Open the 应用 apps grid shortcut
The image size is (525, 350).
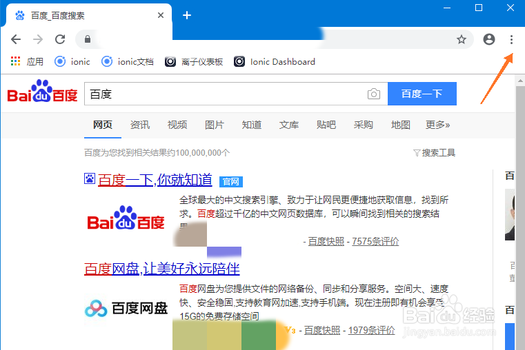tap(27, 61)
